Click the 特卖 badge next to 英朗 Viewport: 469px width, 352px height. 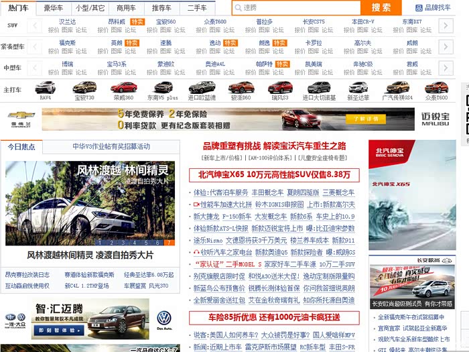tap(132, 43)
